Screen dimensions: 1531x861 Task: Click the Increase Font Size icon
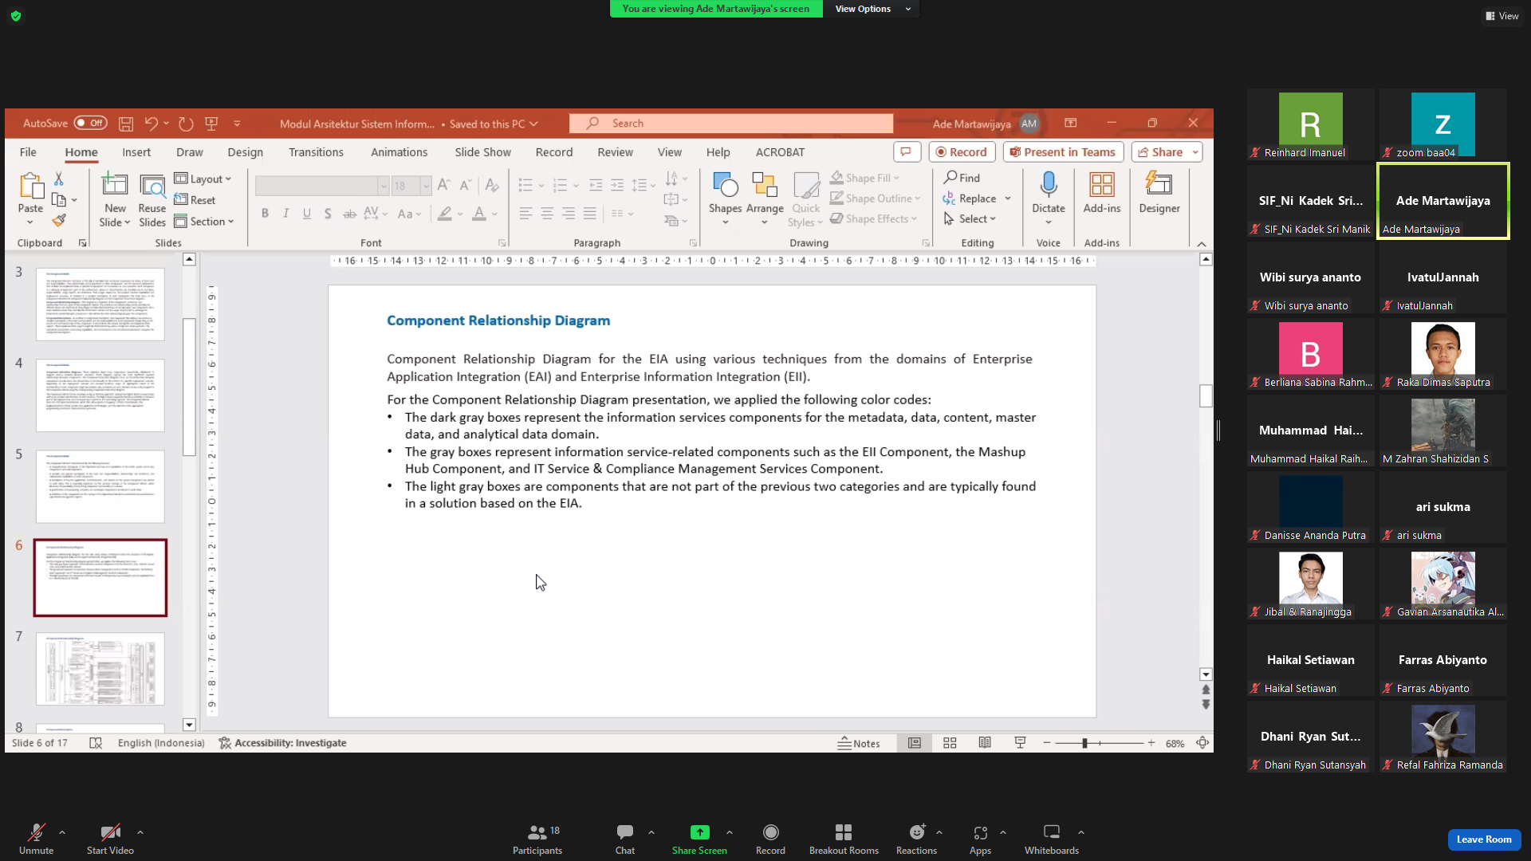[443, 185]
